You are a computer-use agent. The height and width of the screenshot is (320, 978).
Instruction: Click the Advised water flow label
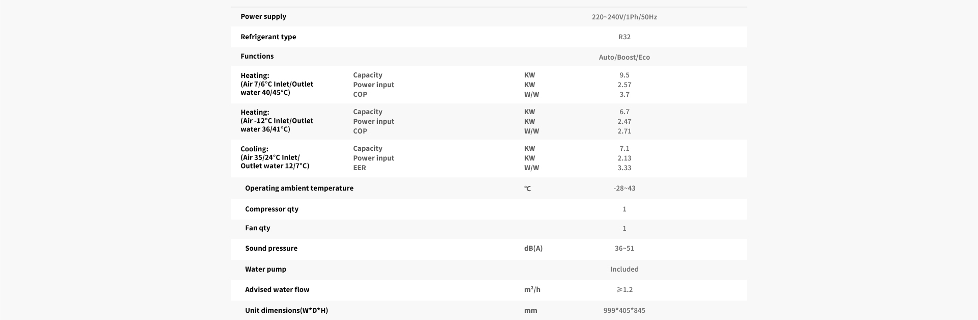[277, 289]
